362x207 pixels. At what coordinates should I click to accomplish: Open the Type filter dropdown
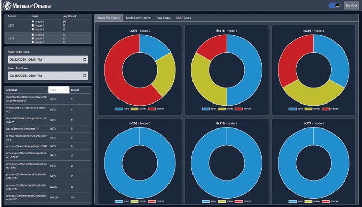(59, 90)
